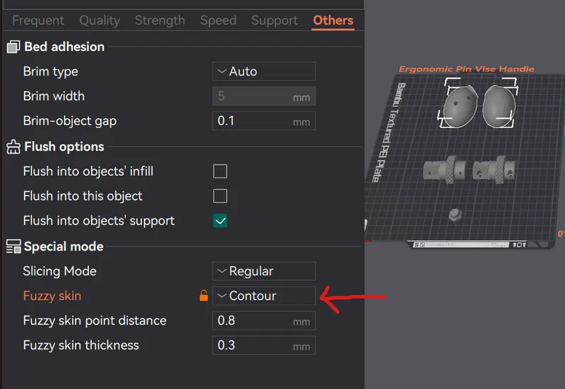Screen dimensions: 565x389
Task: Switch to the Quality tab
Action: click(100, 20)
